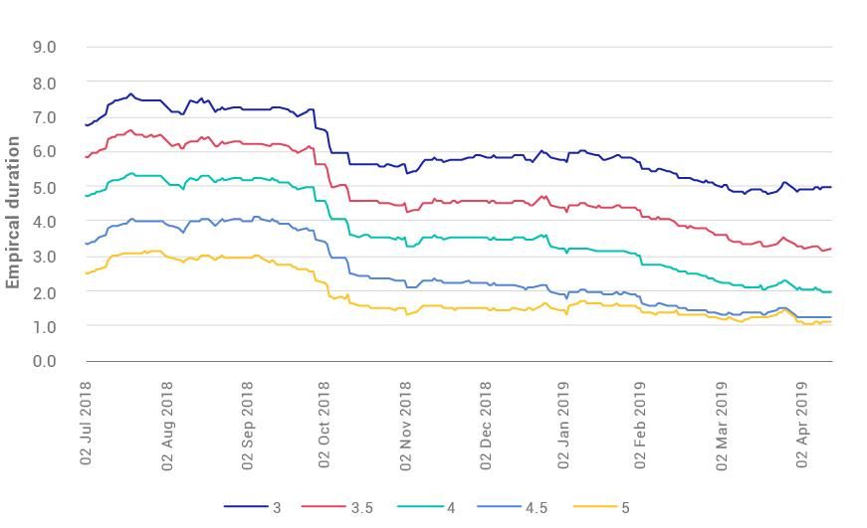
Task: Click the 5.0 value on the y-axis
Action: pyautogui.click(x=44, y=187)
